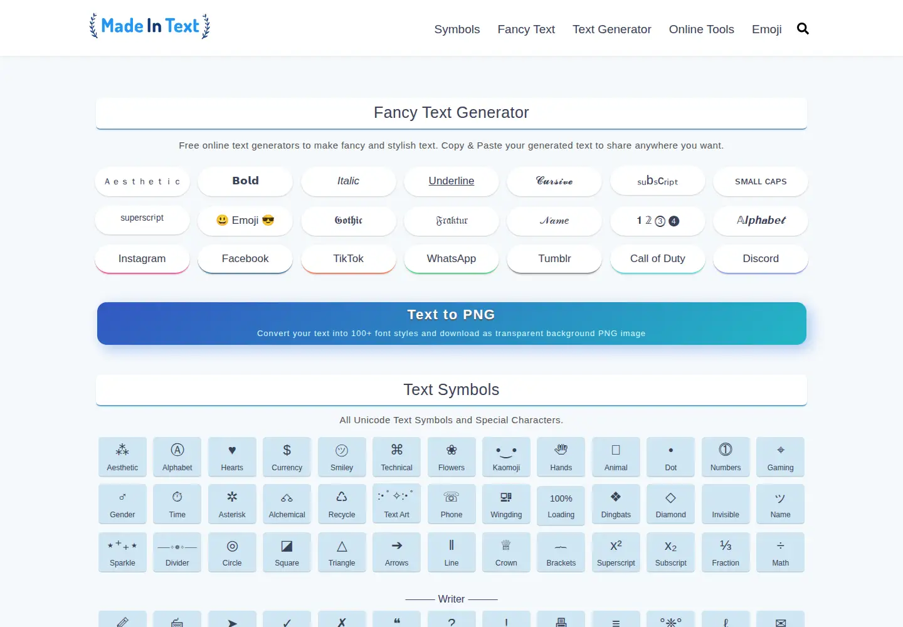Open the Discord fonts button
The image size is (903, 627).
tap(761, 259)
